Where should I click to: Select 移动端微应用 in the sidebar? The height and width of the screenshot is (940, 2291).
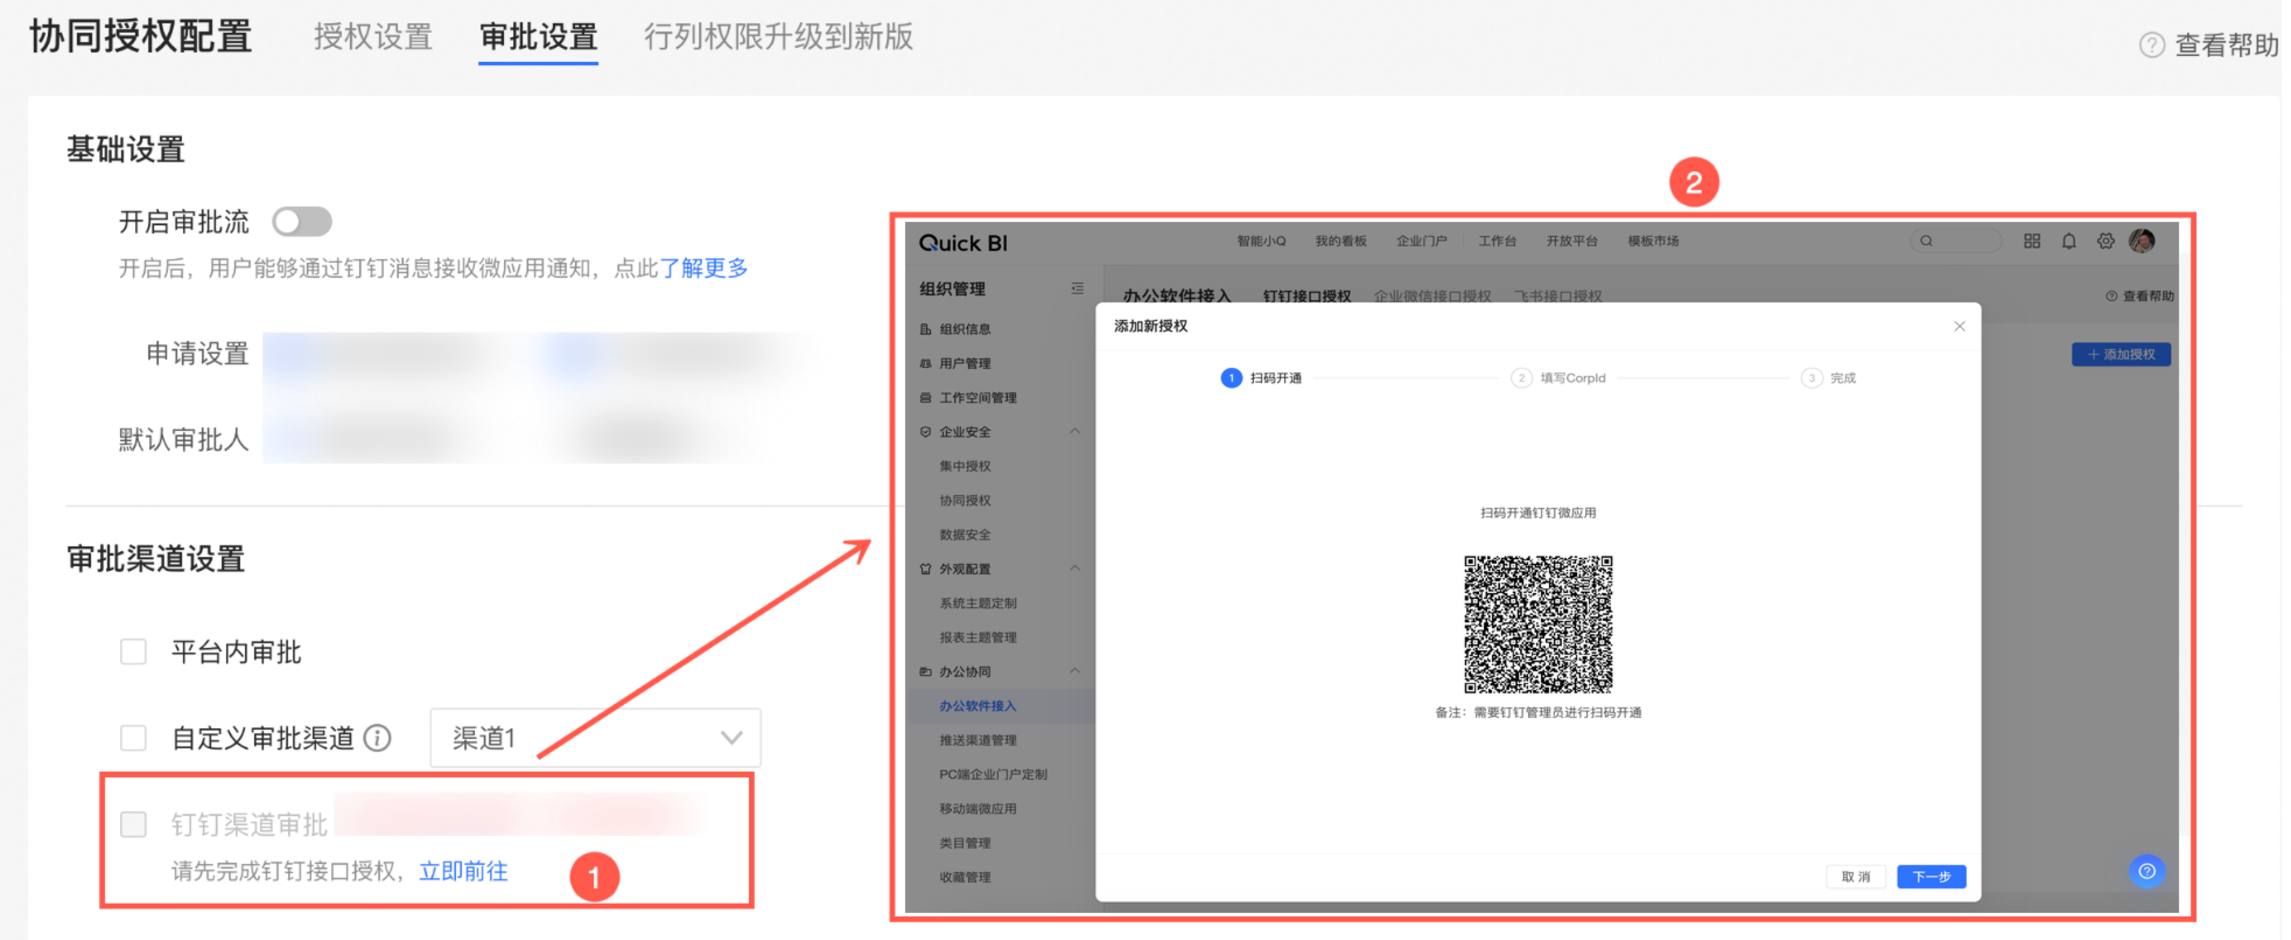(x=978, y=808)
